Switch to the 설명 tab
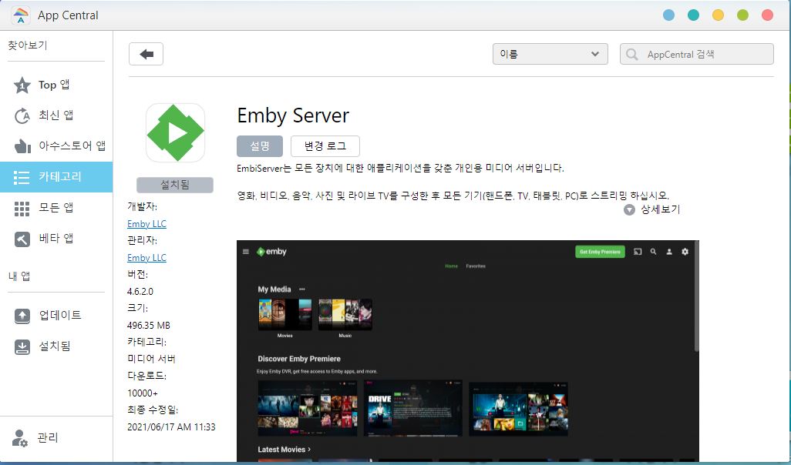This screenshot has height=465, width=791. pos(259,146)
